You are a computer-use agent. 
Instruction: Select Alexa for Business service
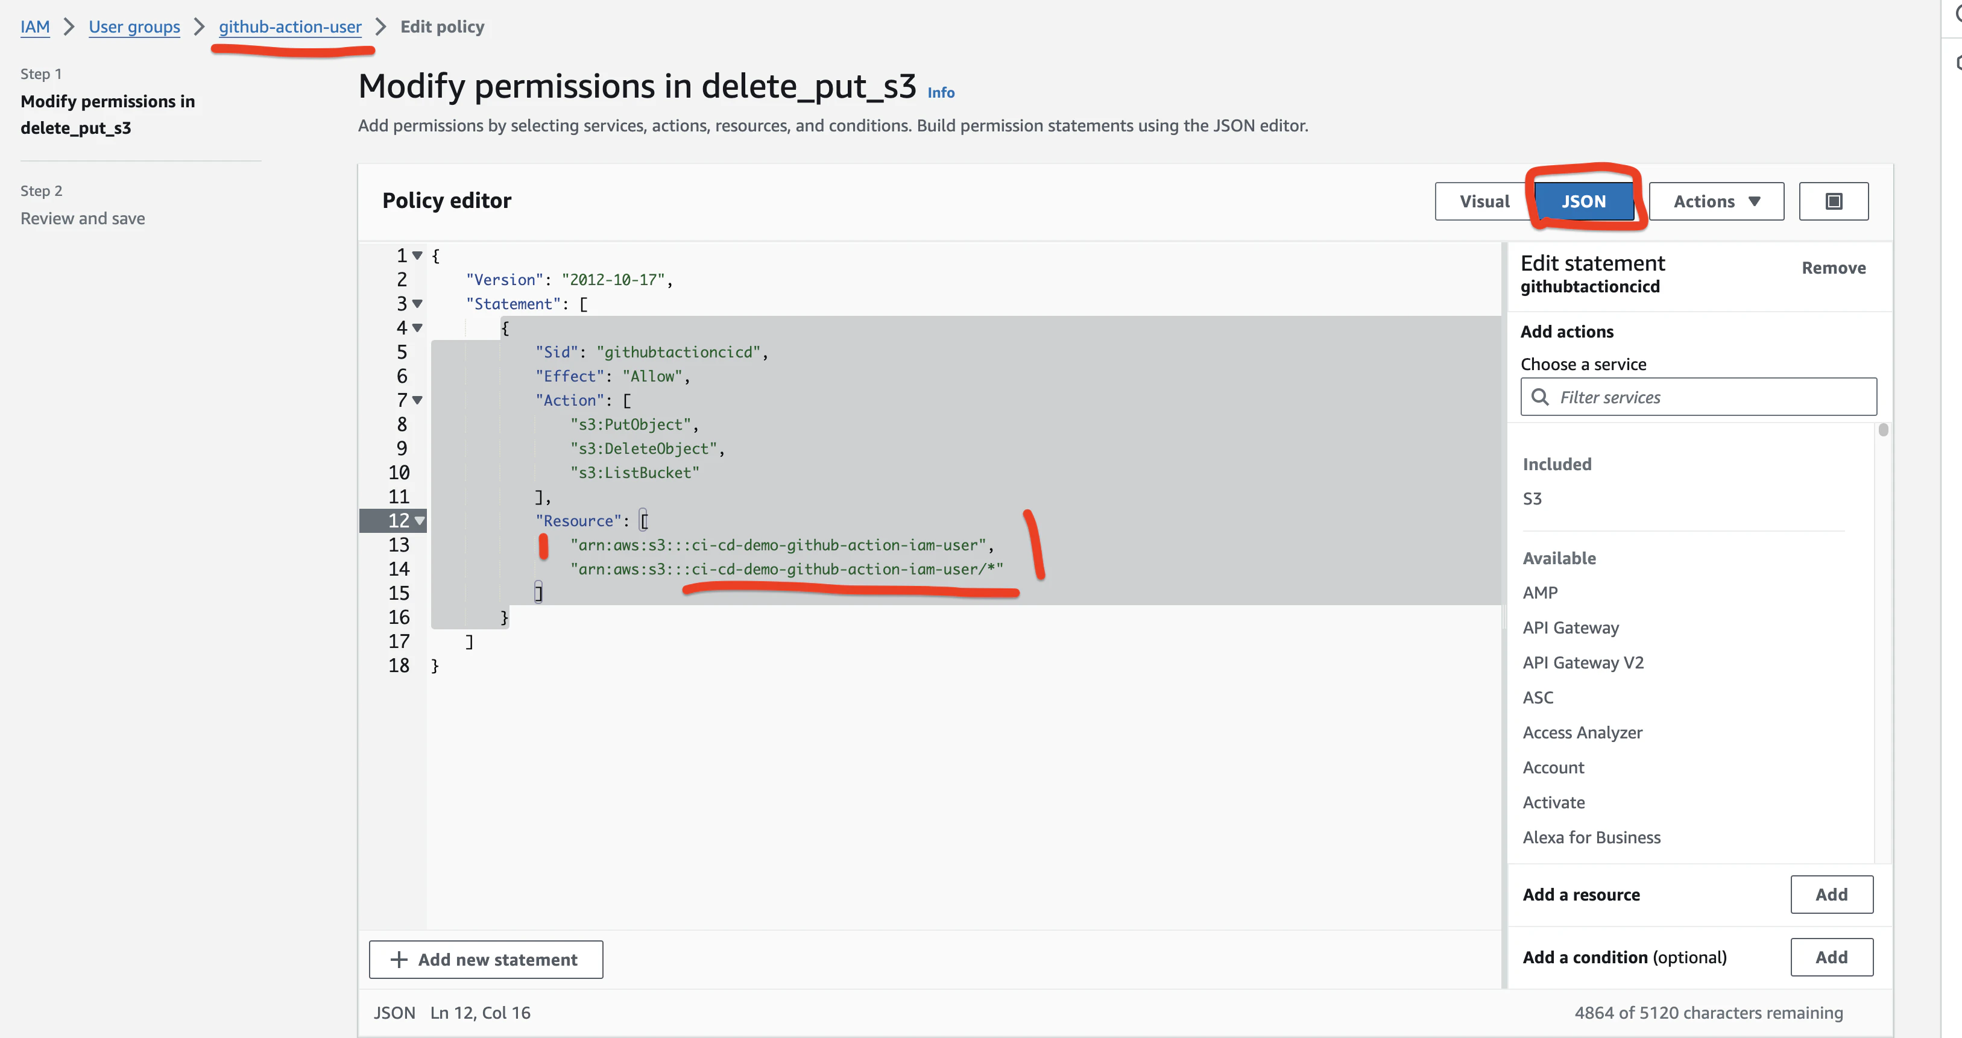tap(1591, 838)
